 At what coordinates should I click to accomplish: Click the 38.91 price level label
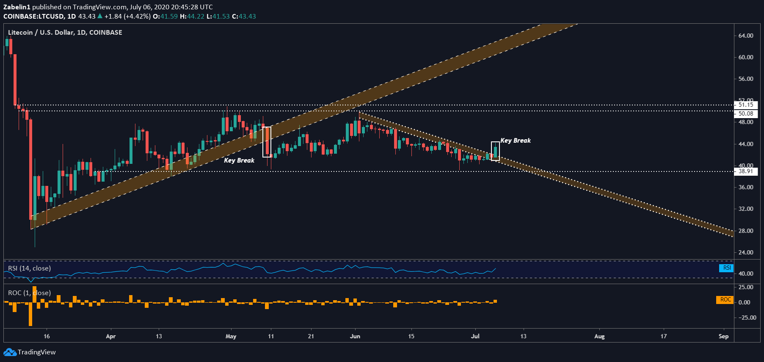[746, 171]
